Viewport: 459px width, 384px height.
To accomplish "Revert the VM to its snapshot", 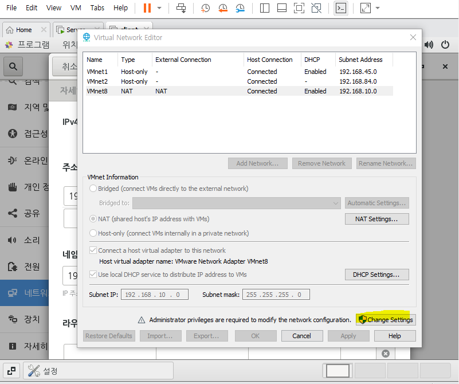I will coord(223,8).
